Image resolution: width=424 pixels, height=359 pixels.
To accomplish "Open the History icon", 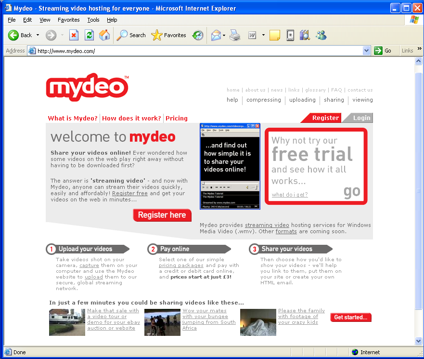I will pos(198,35).
